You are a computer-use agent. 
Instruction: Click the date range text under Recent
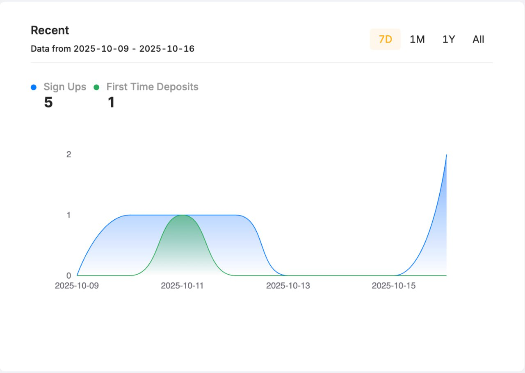click(x=113, y=48)
